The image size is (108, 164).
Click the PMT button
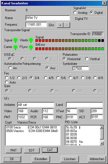click(13, 150)
